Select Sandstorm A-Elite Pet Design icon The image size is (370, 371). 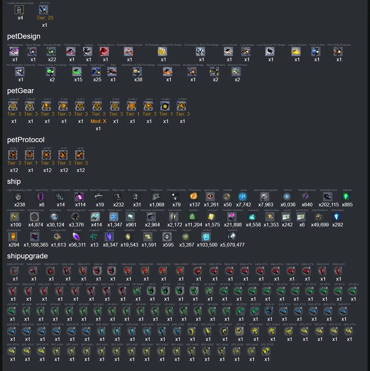coord(137,72)
